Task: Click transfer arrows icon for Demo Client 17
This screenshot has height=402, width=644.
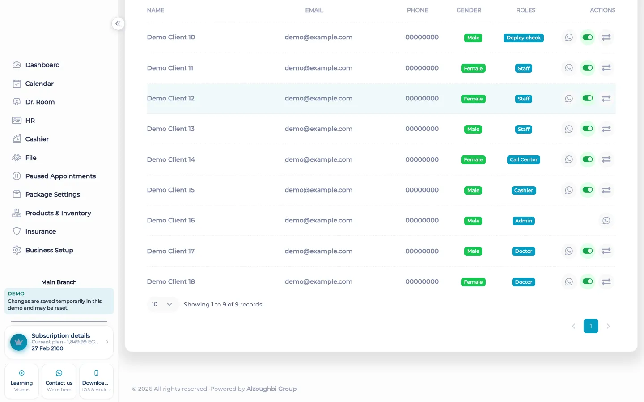Action: (606, 251)
